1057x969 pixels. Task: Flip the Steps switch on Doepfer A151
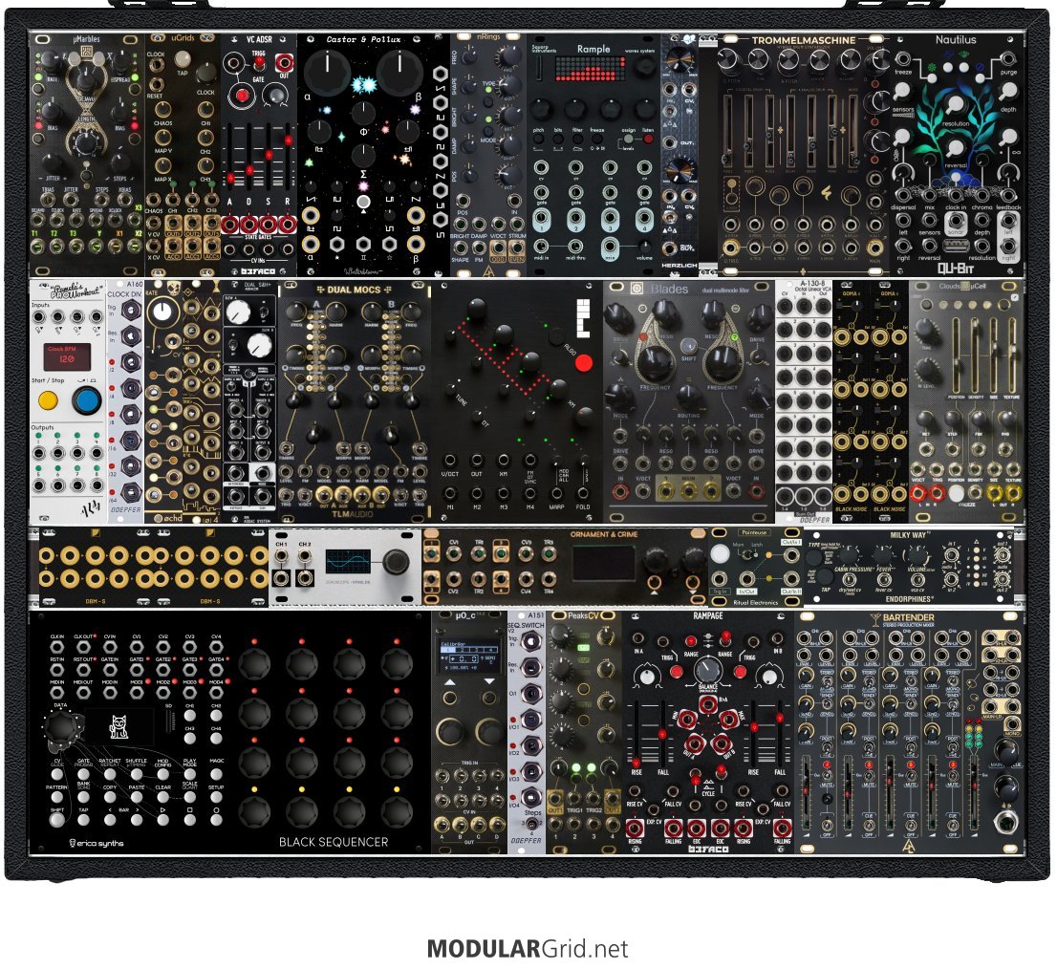coord(532,824)
